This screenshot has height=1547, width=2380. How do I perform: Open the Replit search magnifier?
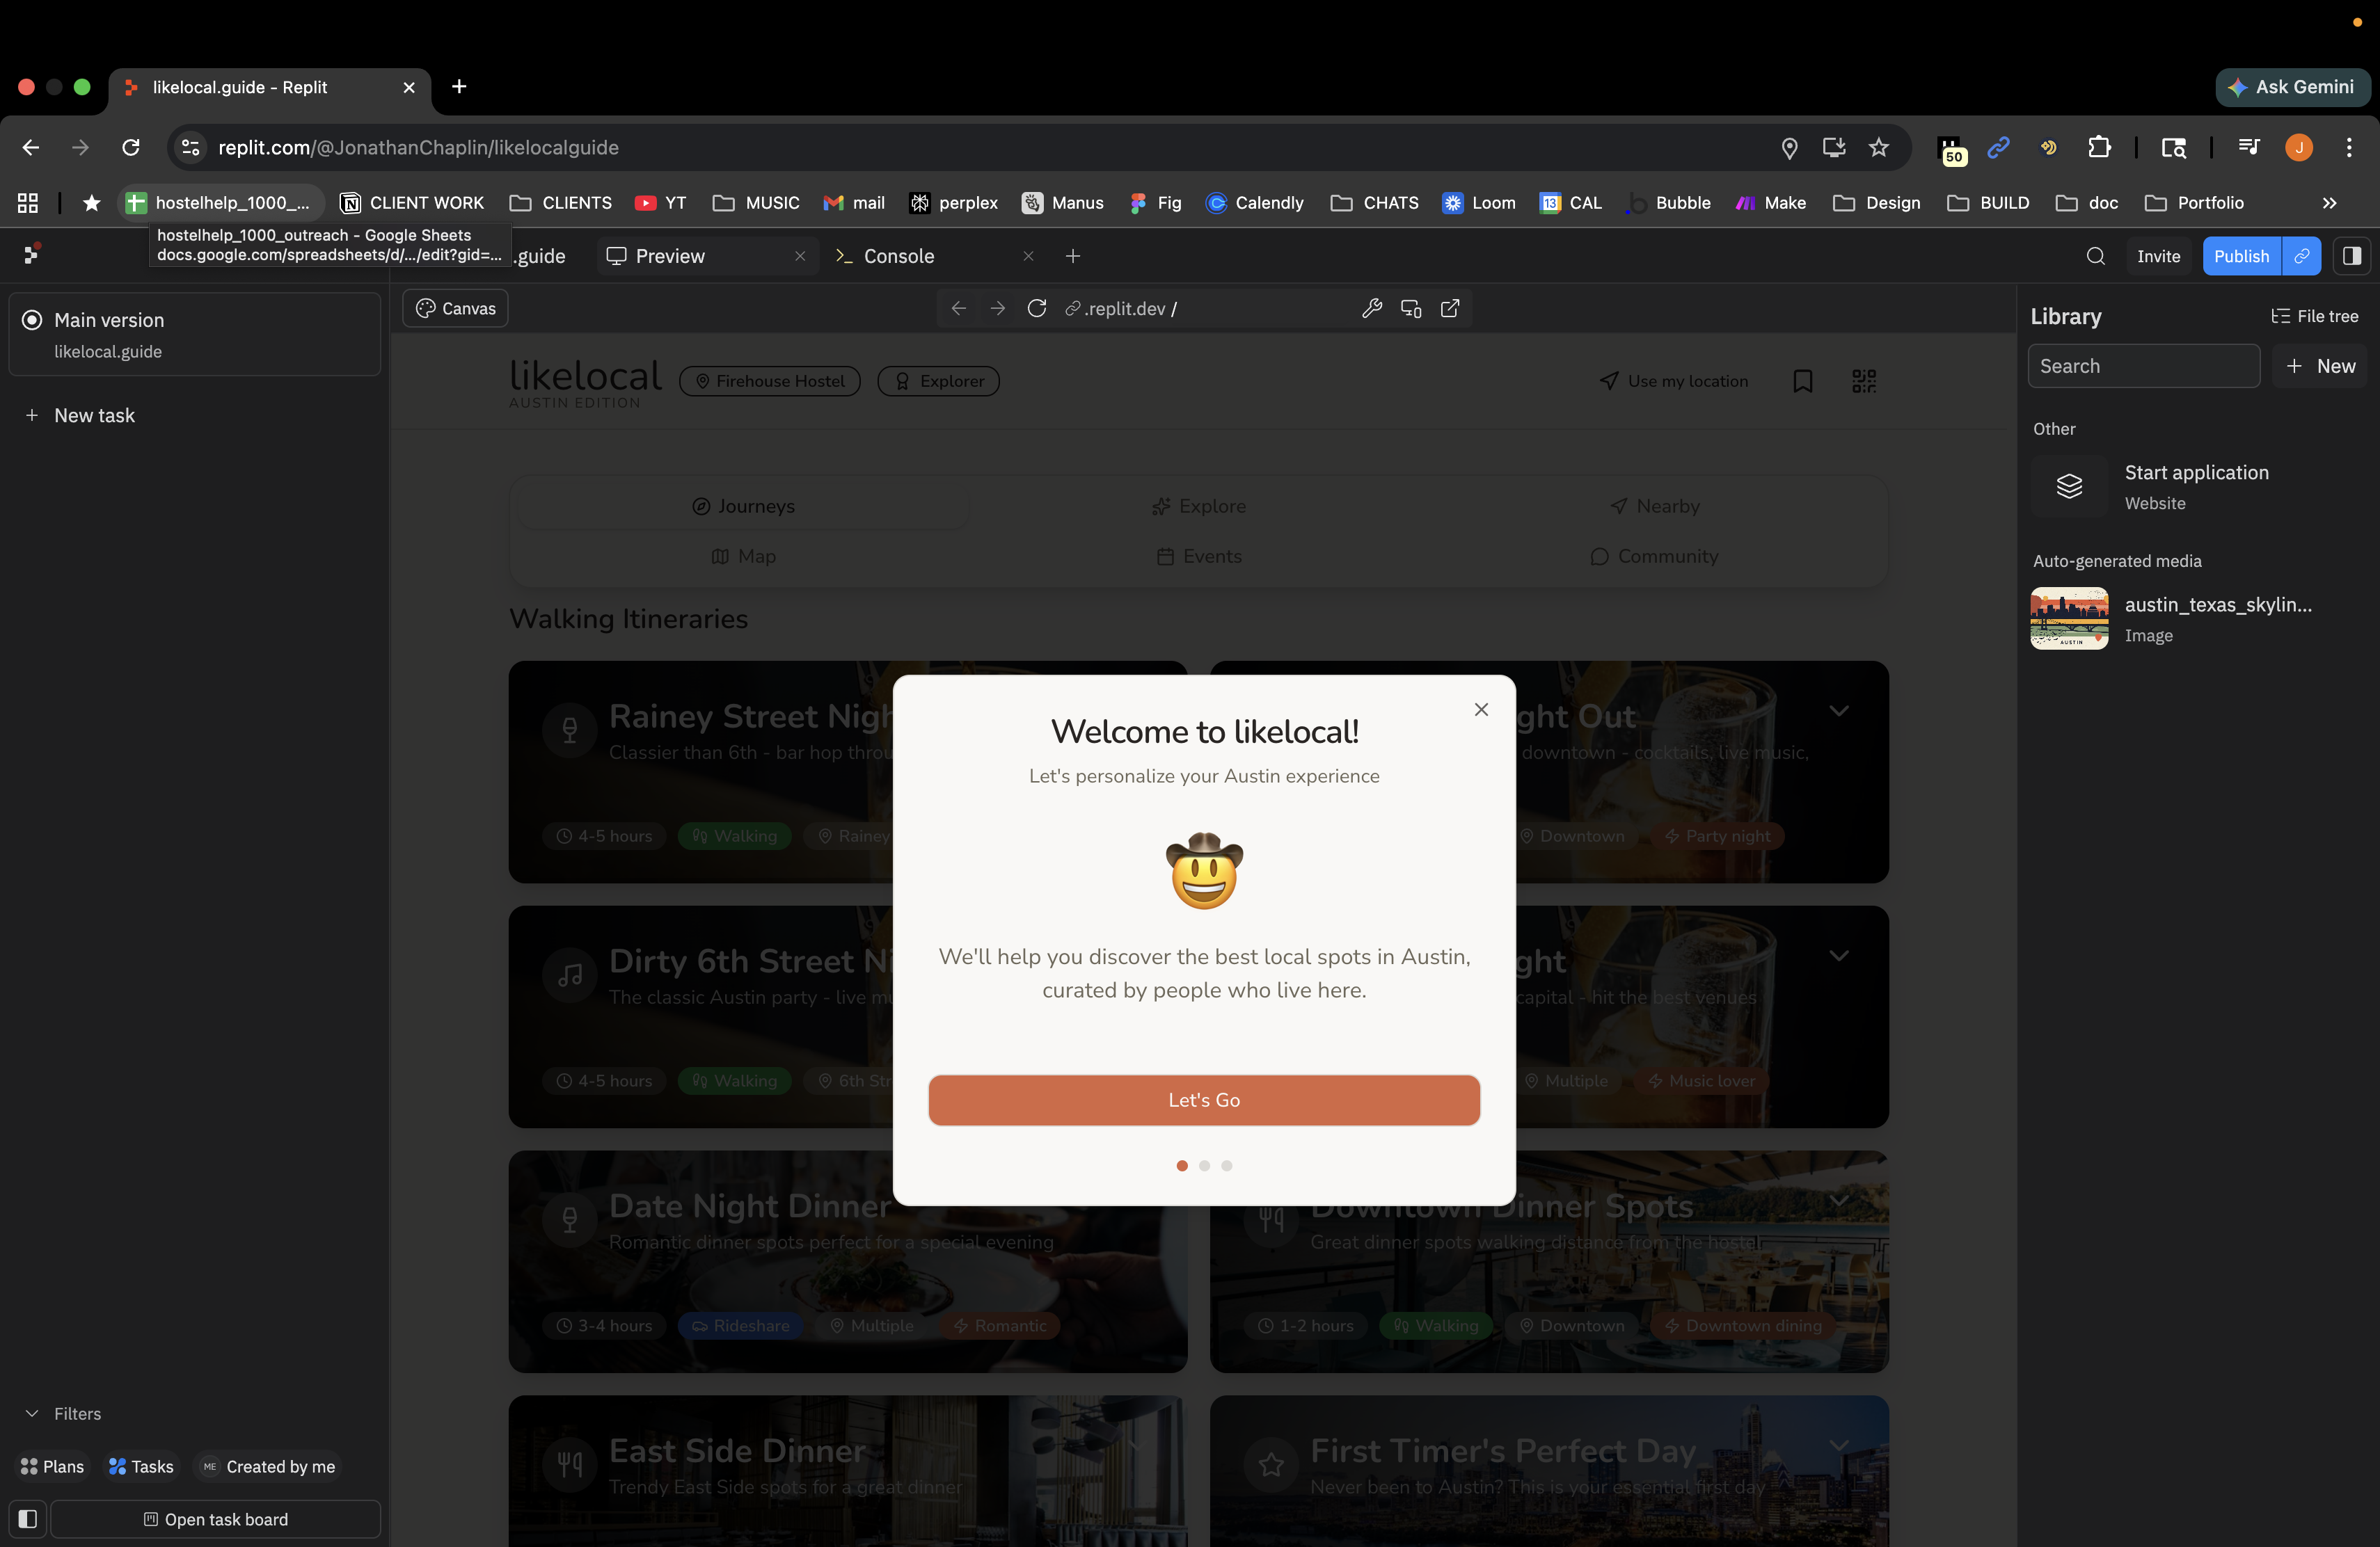pos(2095,256)
